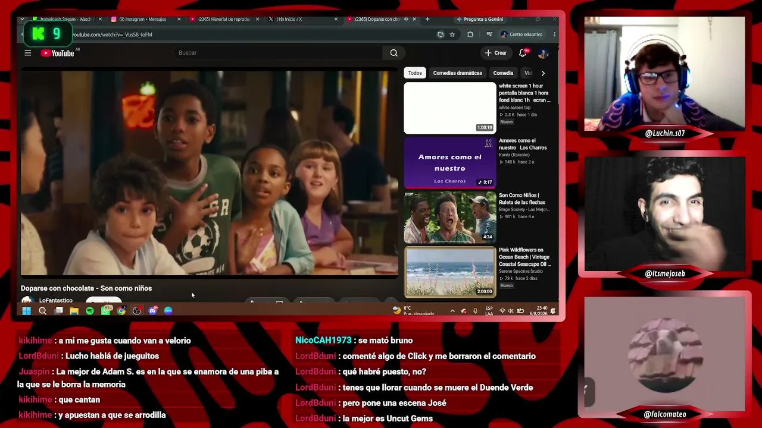The width and height of the screenshot is (762, 428).
Task: Open the Windows Start menu
Action: coord(26,310)
